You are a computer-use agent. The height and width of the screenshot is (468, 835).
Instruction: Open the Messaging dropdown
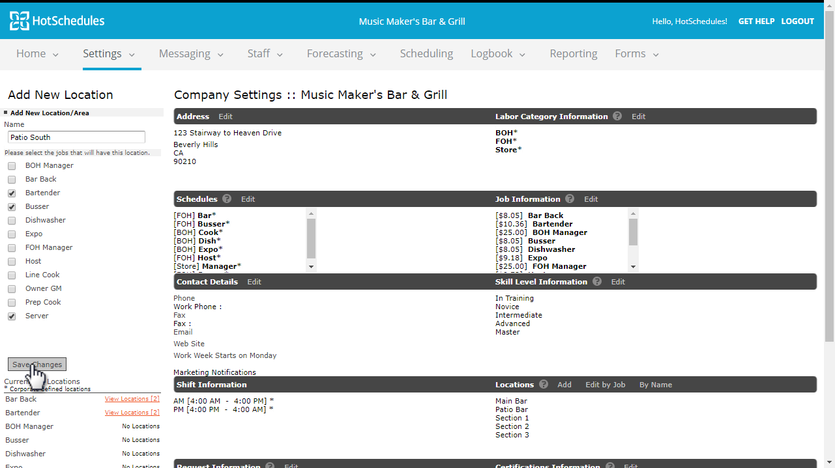coord(192,54)
